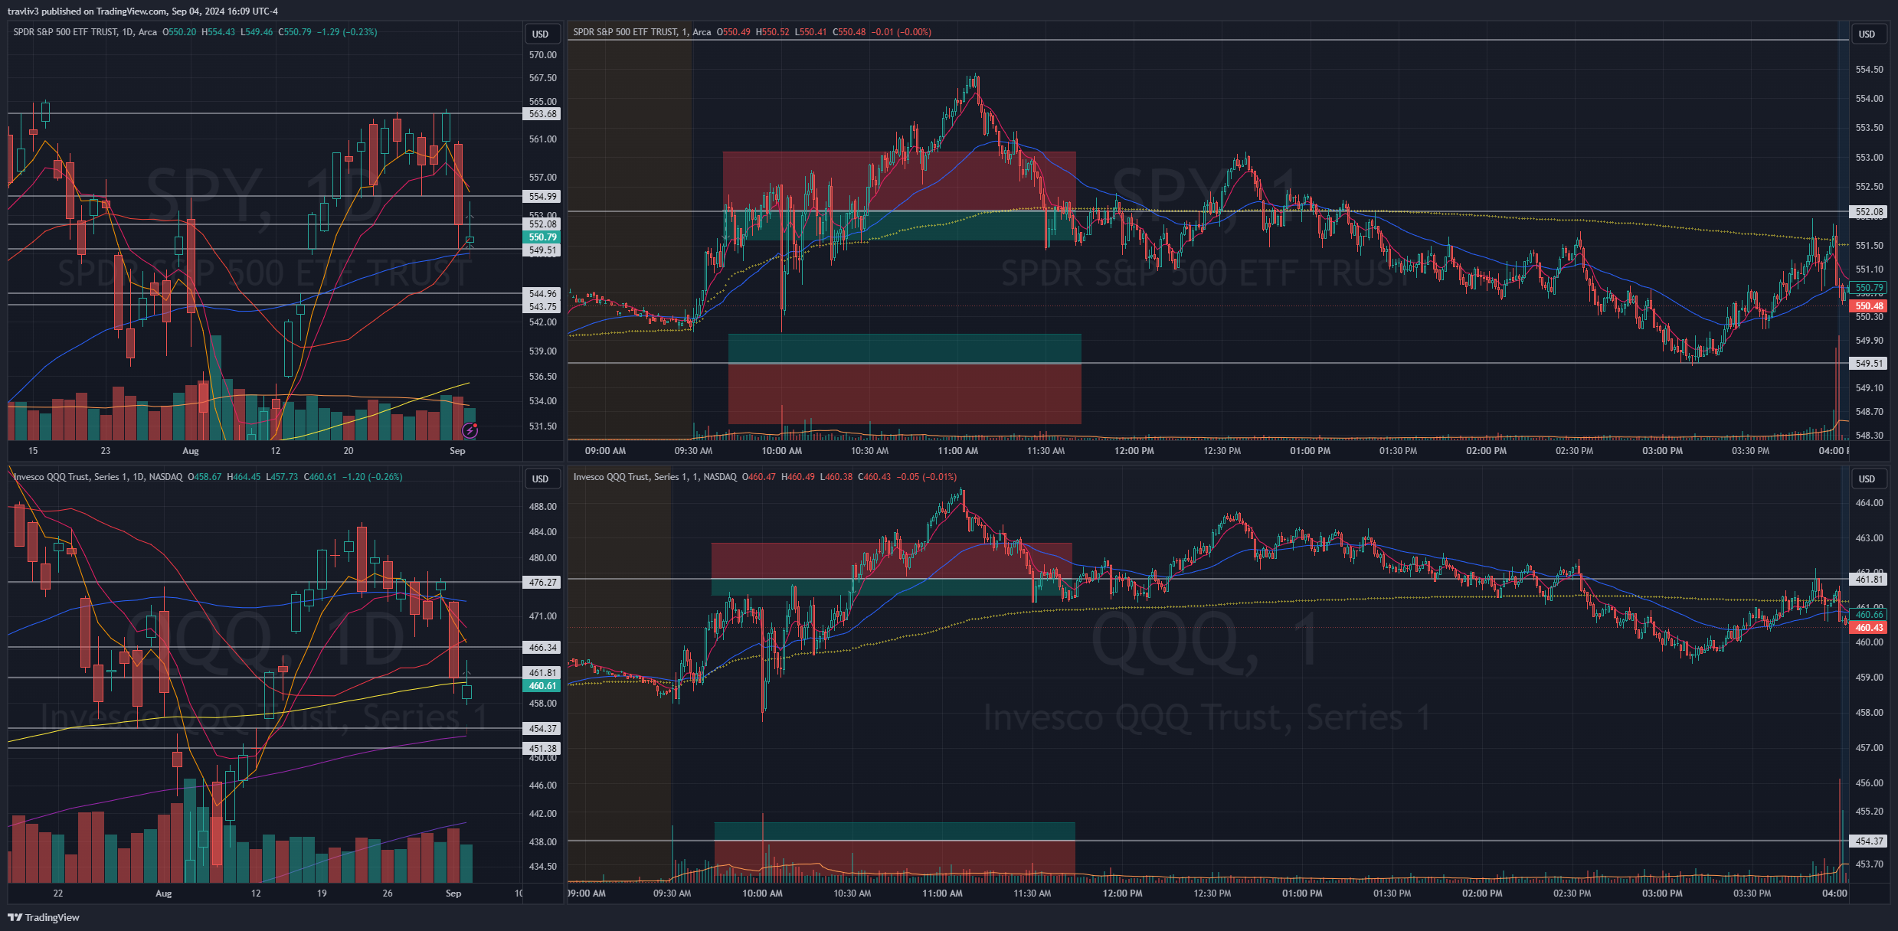Click the red 550.48 last price tag

coord(1869,306)
